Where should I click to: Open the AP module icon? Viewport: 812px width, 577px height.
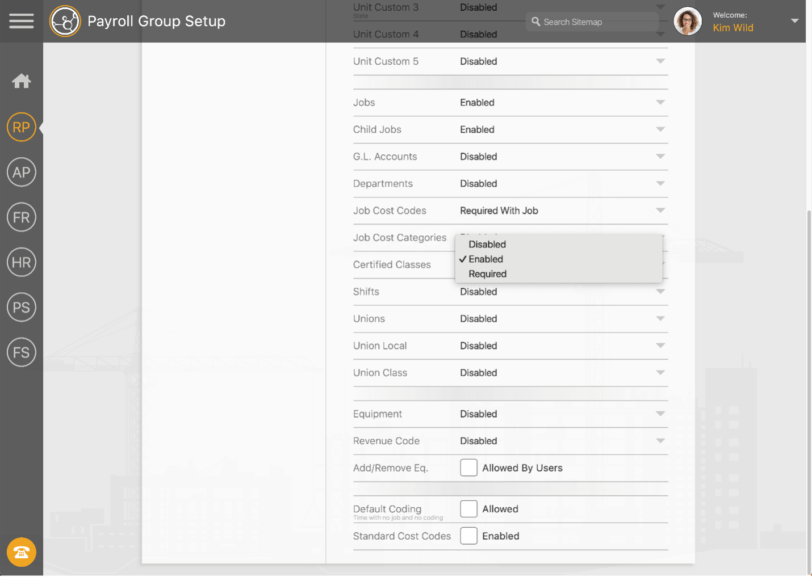22,172
